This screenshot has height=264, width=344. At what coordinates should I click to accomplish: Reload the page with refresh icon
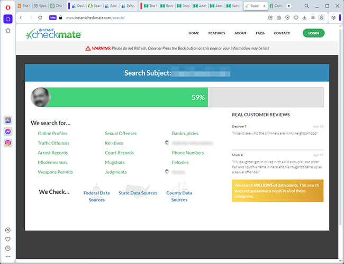(x=40, y=17)
